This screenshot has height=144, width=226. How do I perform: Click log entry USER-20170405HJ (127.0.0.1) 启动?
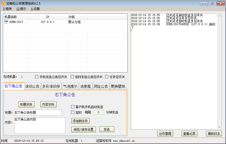190,24
